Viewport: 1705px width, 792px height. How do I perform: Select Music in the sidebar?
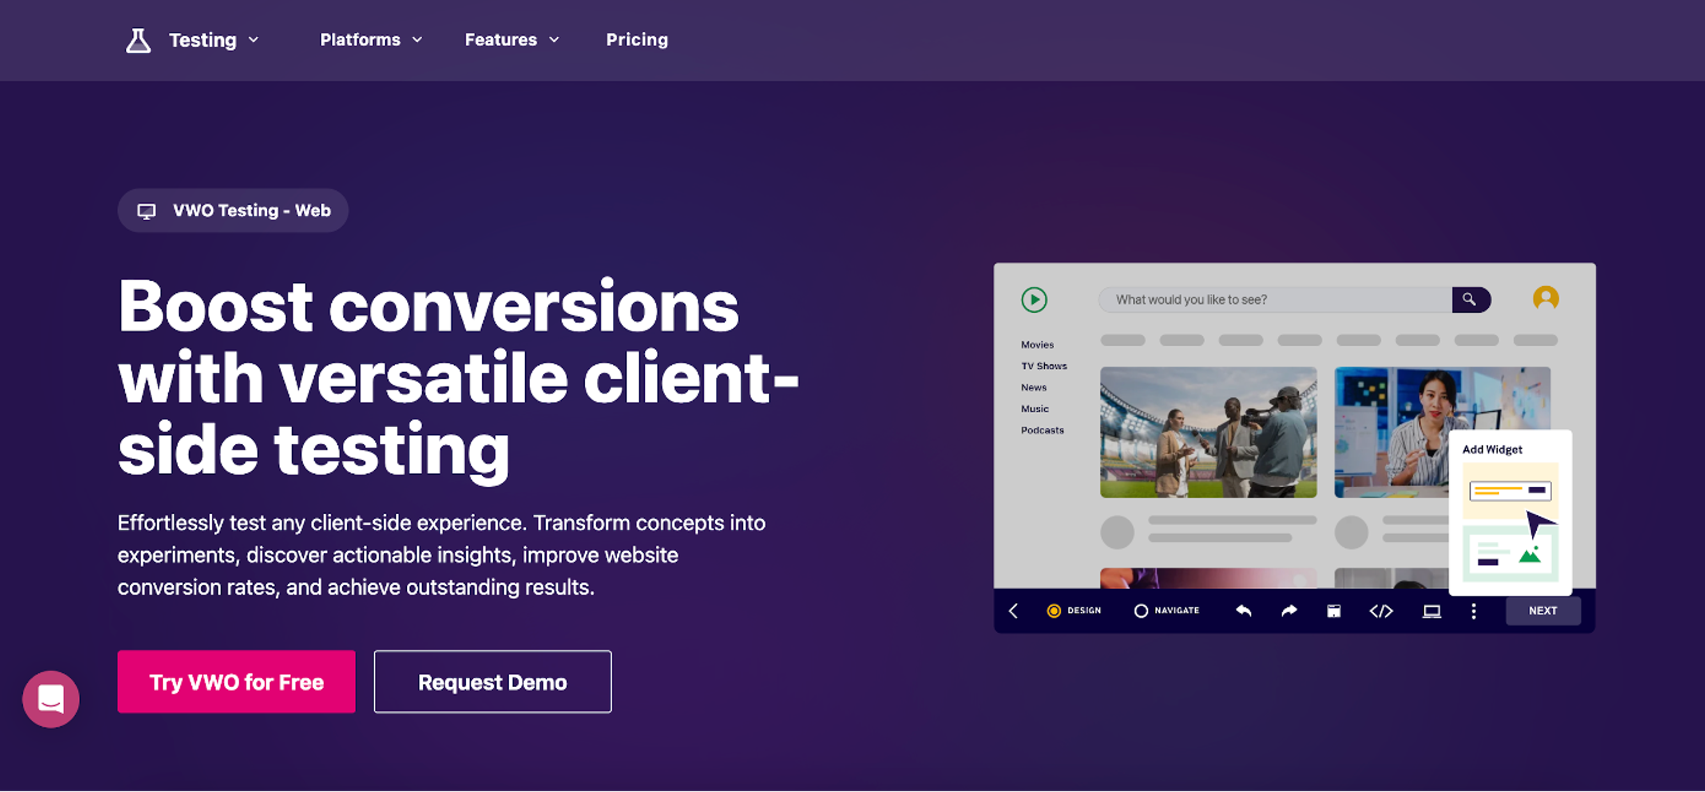[1035, 409]
